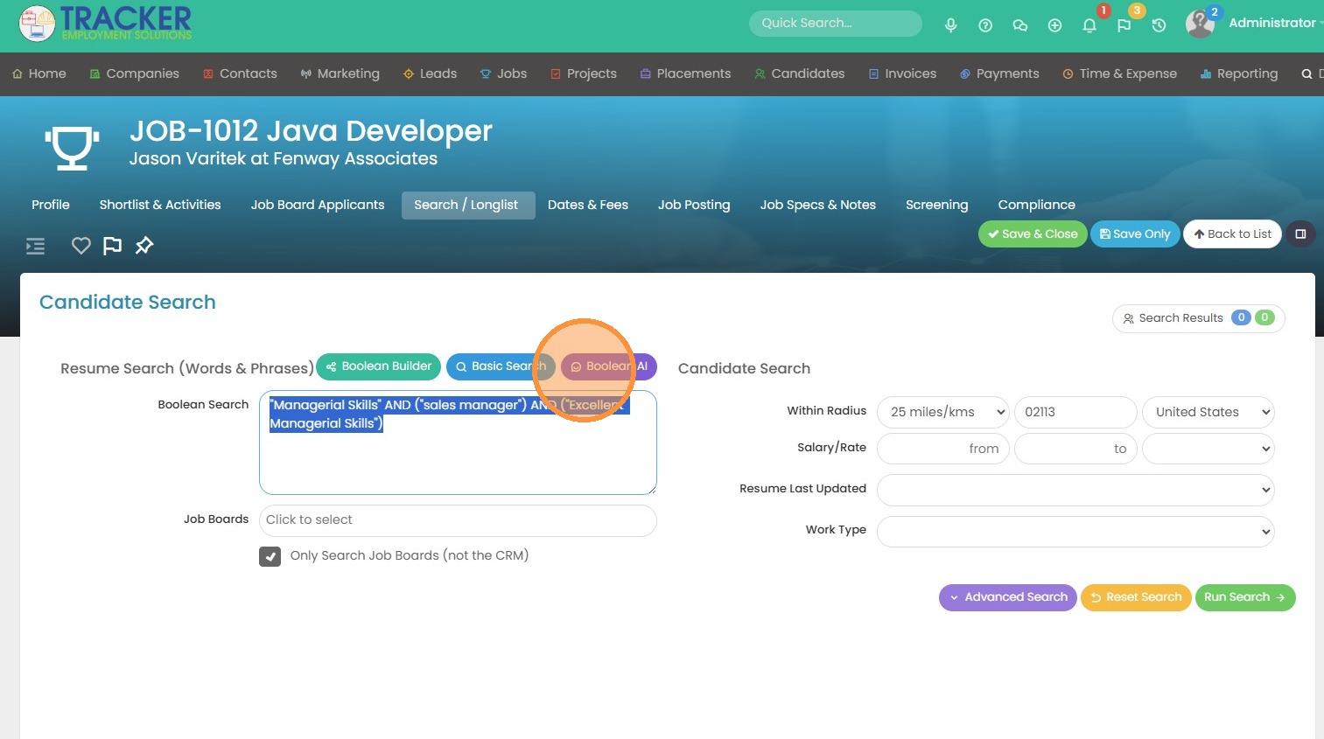Toggle the side panel layout icon
This screenshot has width=1324, height=739.
click(x=1300, y=234)
